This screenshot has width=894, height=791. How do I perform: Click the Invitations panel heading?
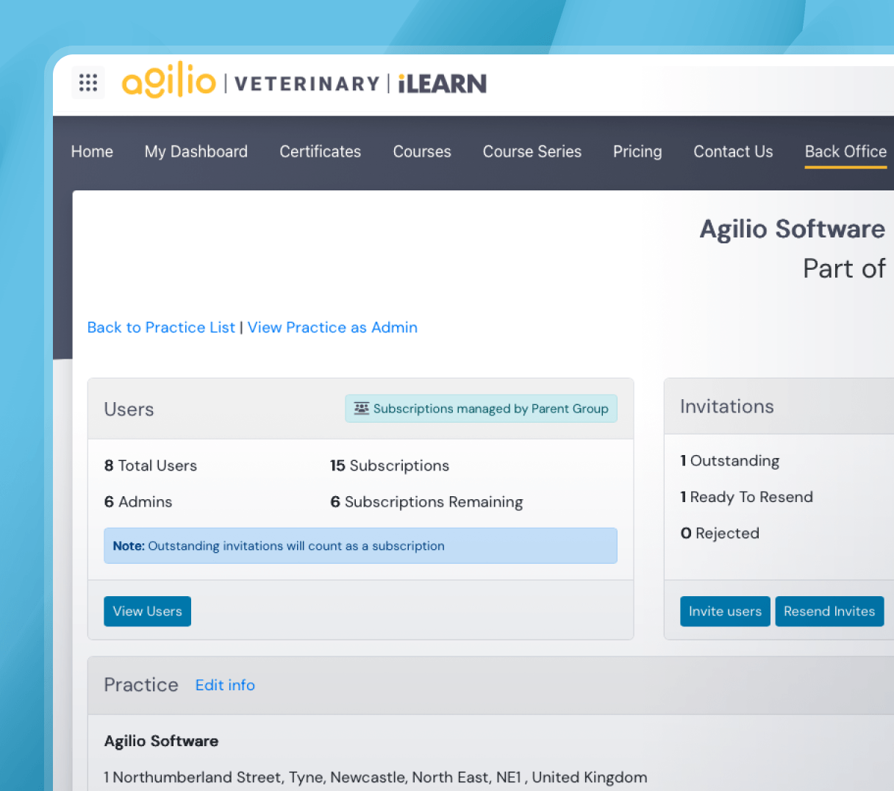pyautogui.click(x=727, y=407)
